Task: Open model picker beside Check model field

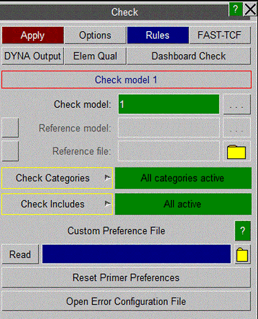Action: coord(237,104)
